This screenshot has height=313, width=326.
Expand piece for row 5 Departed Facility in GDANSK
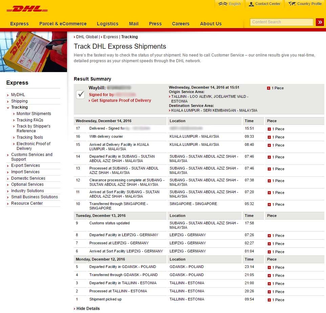[269, 267]
